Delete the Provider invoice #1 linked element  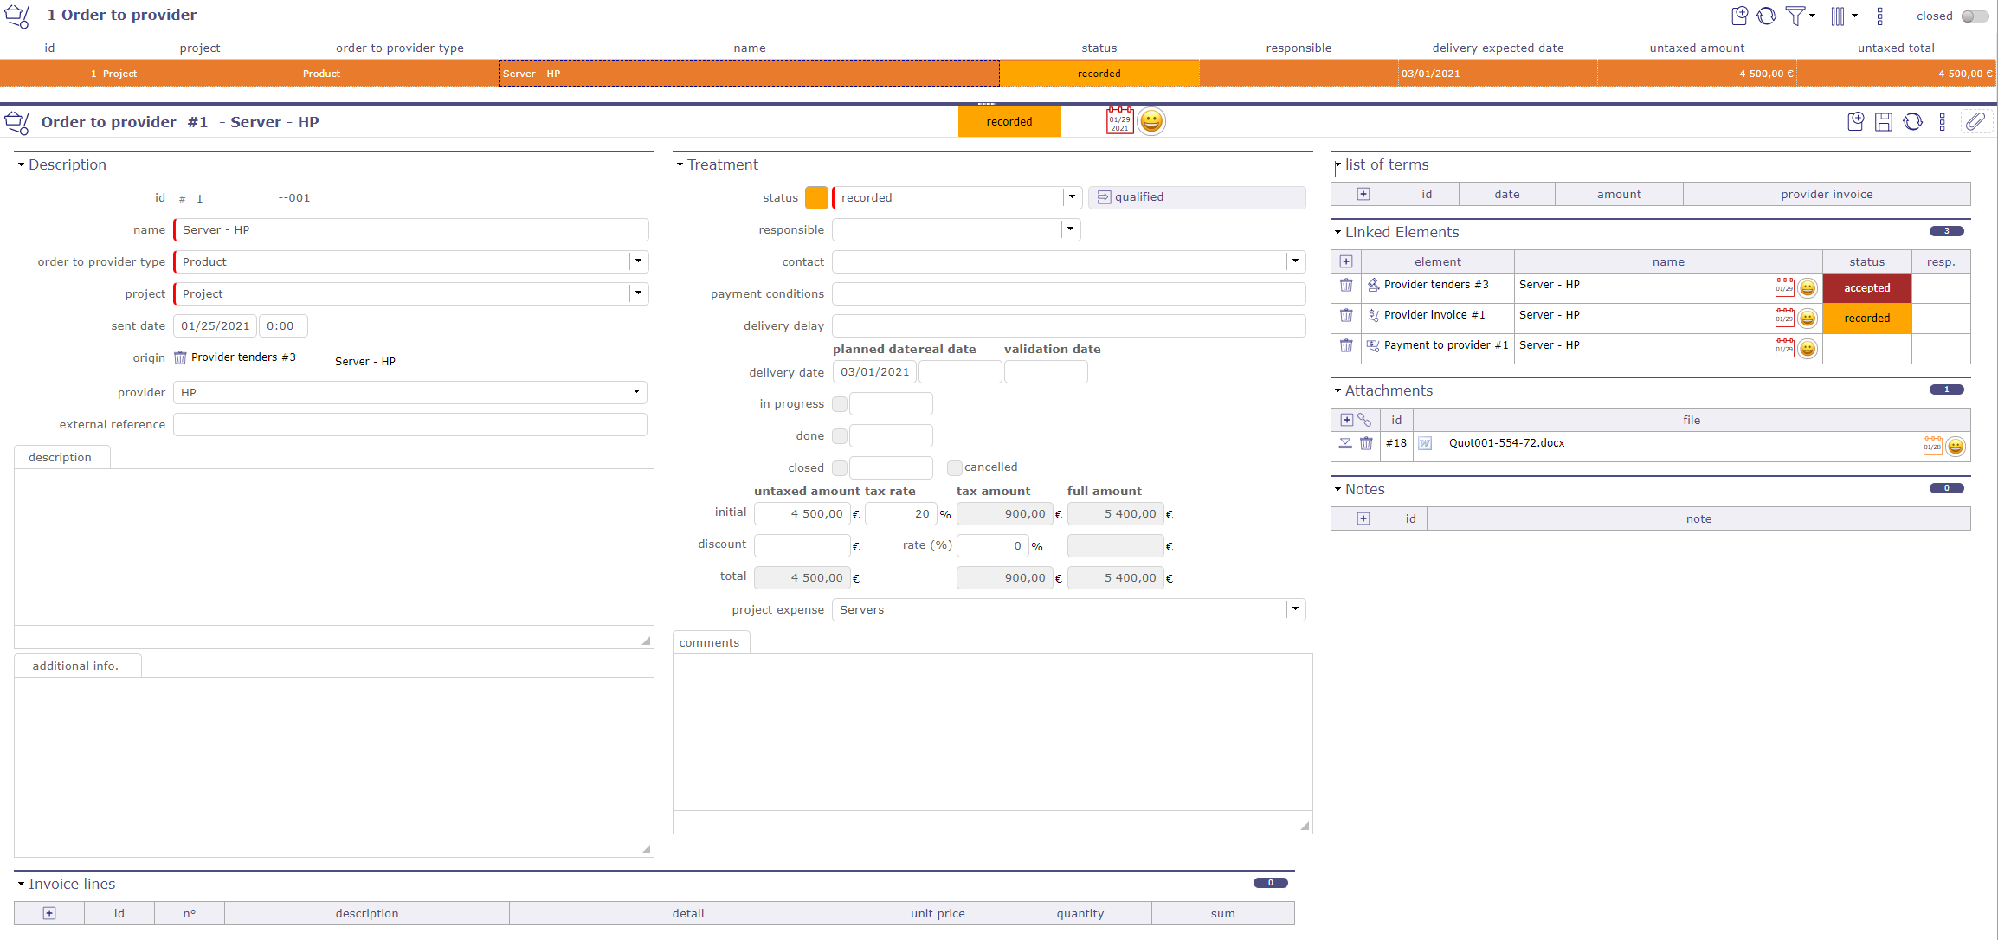pos(1346,315)
